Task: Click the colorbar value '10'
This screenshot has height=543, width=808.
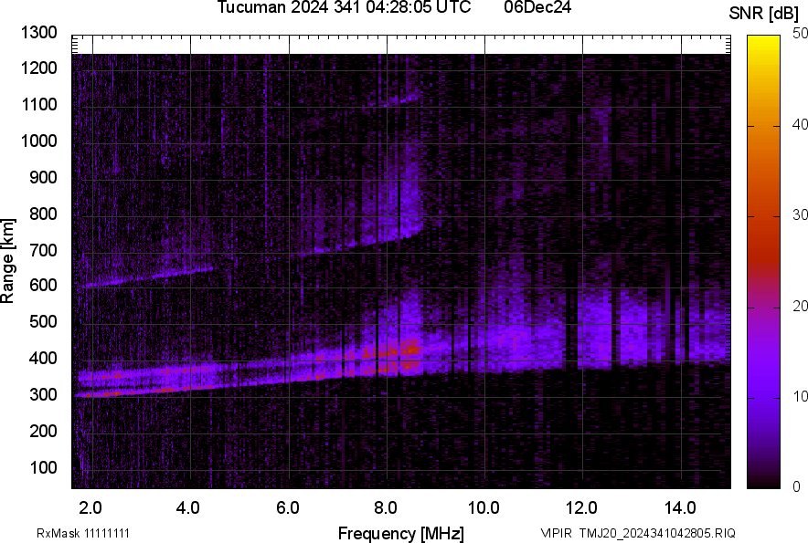Action: [x=800, y=397]
